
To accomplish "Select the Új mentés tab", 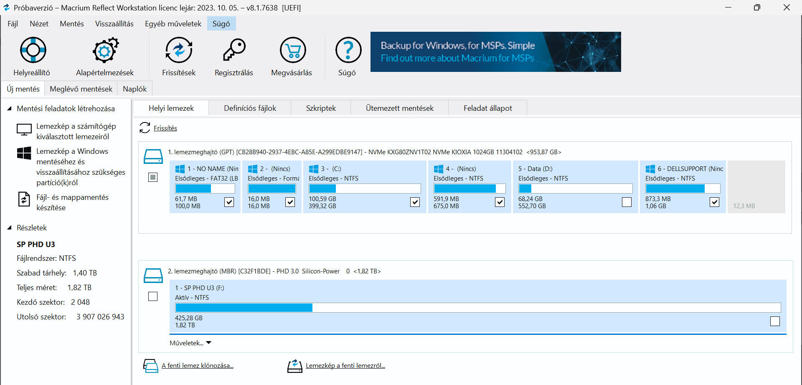I will point(23,89).
